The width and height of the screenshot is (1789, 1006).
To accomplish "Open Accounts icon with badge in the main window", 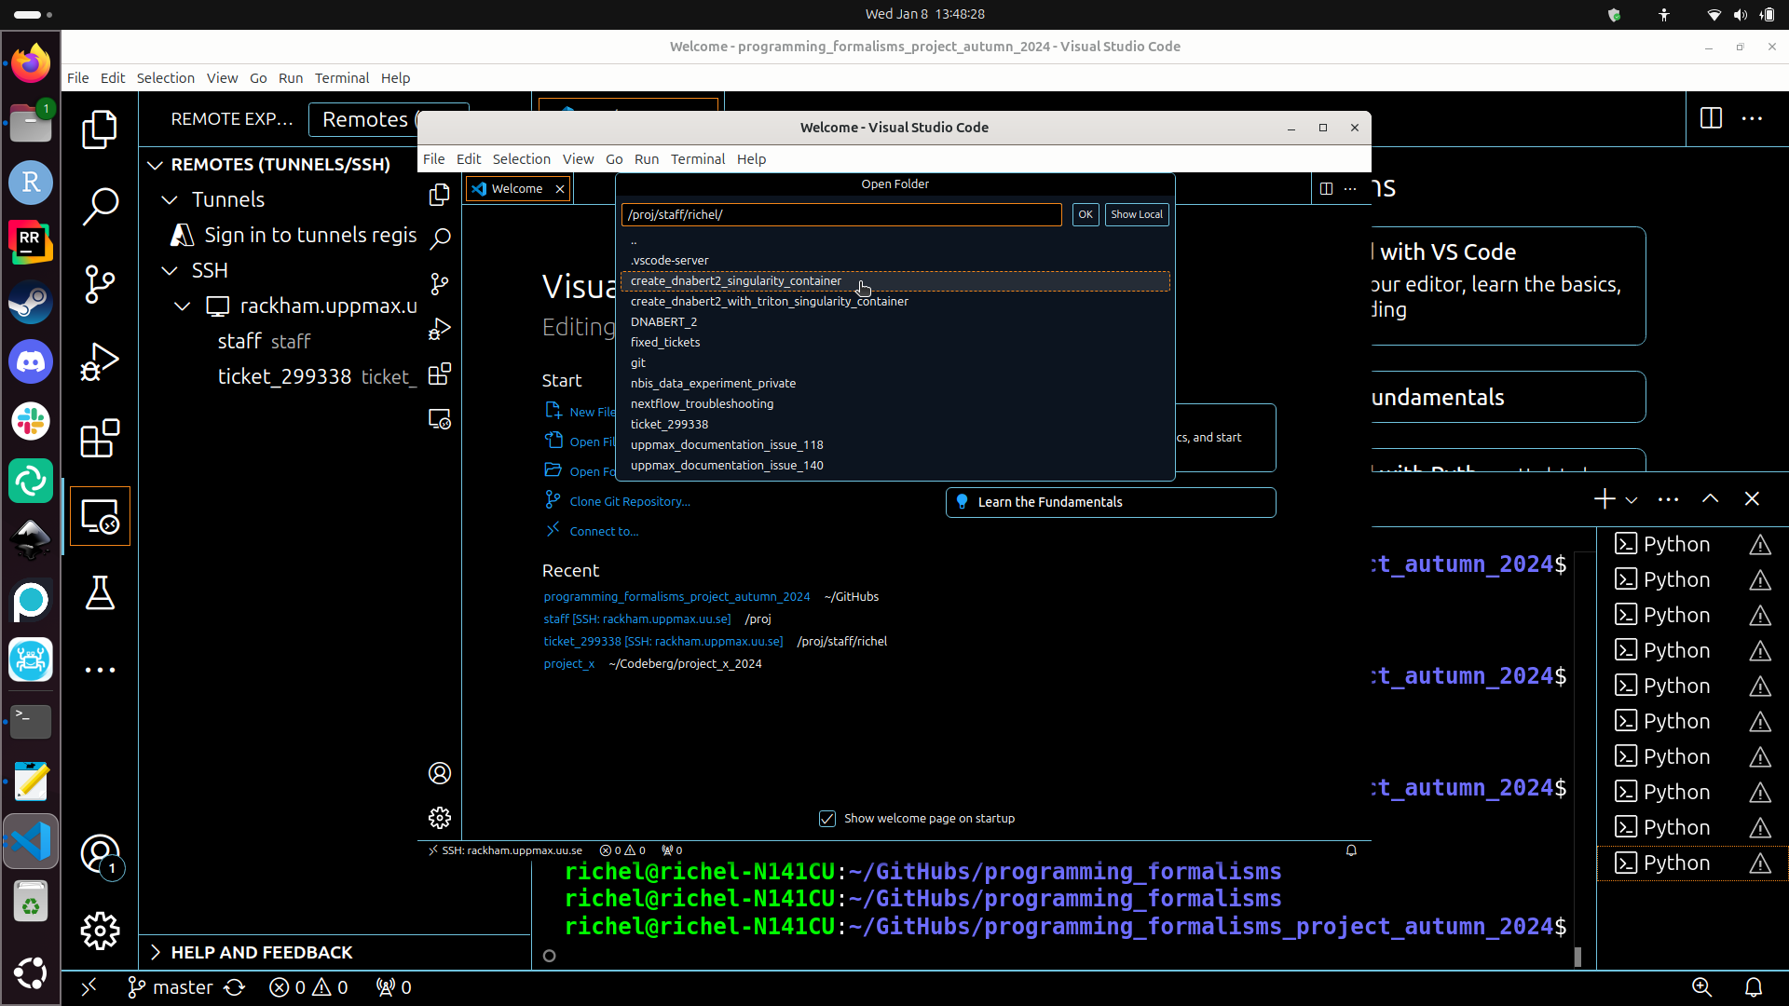I will (102, 855).
